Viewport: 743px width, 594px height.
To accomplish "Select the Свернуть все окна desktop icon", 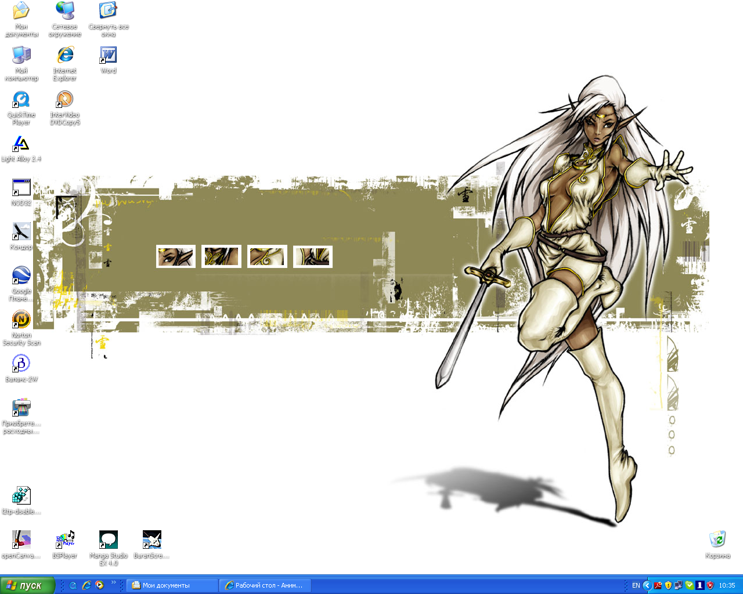I will click(109, 19).
